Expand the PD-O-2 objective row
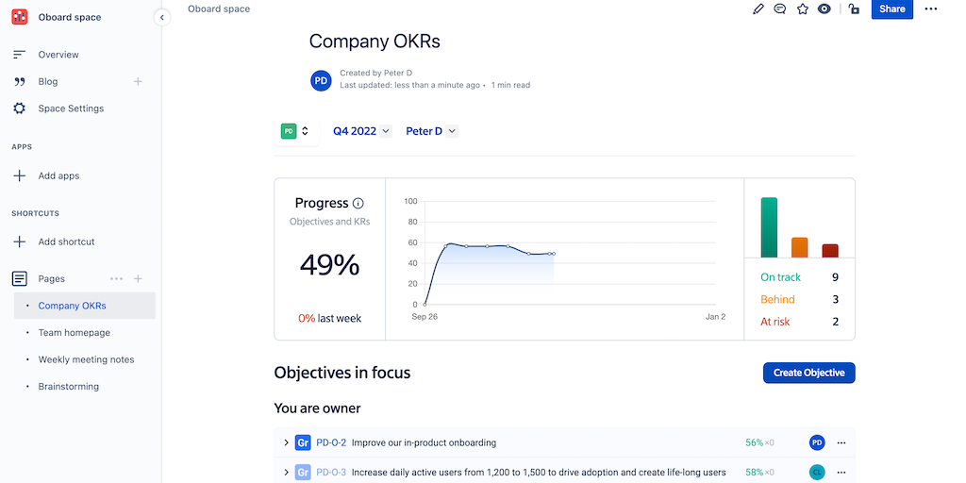The width and height of the screenshot is (966, 483). click(286, 442)
